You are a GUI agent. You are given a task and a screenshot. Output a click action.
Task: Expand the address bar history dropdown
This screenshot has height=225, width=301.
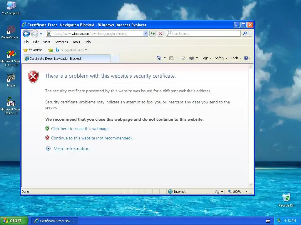point(146,34)
